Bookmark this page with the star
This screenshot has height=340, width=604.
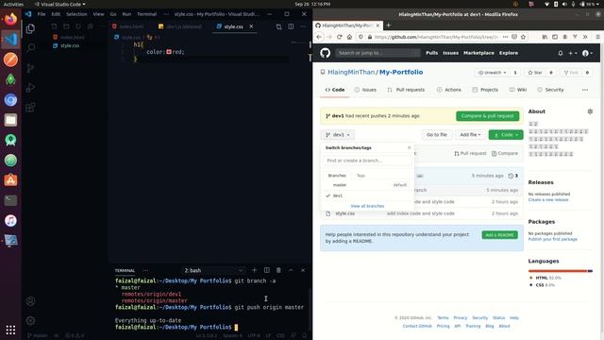[523, 37]
